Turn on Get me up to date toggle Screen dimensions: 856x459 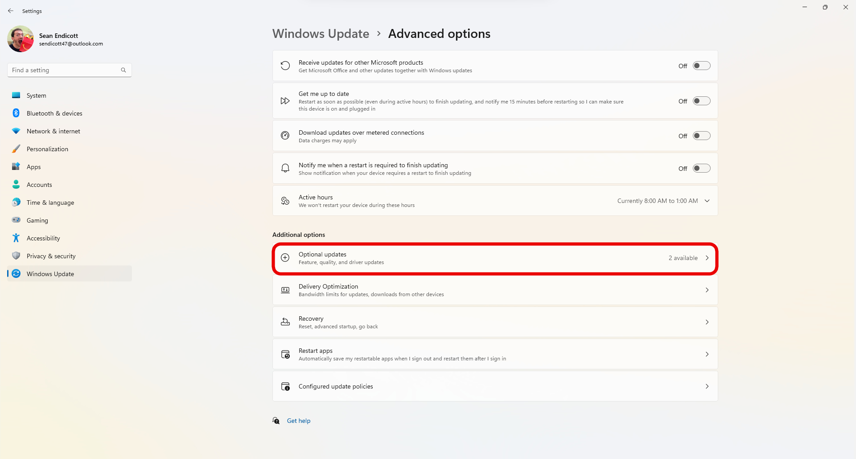tap(701, 101)
